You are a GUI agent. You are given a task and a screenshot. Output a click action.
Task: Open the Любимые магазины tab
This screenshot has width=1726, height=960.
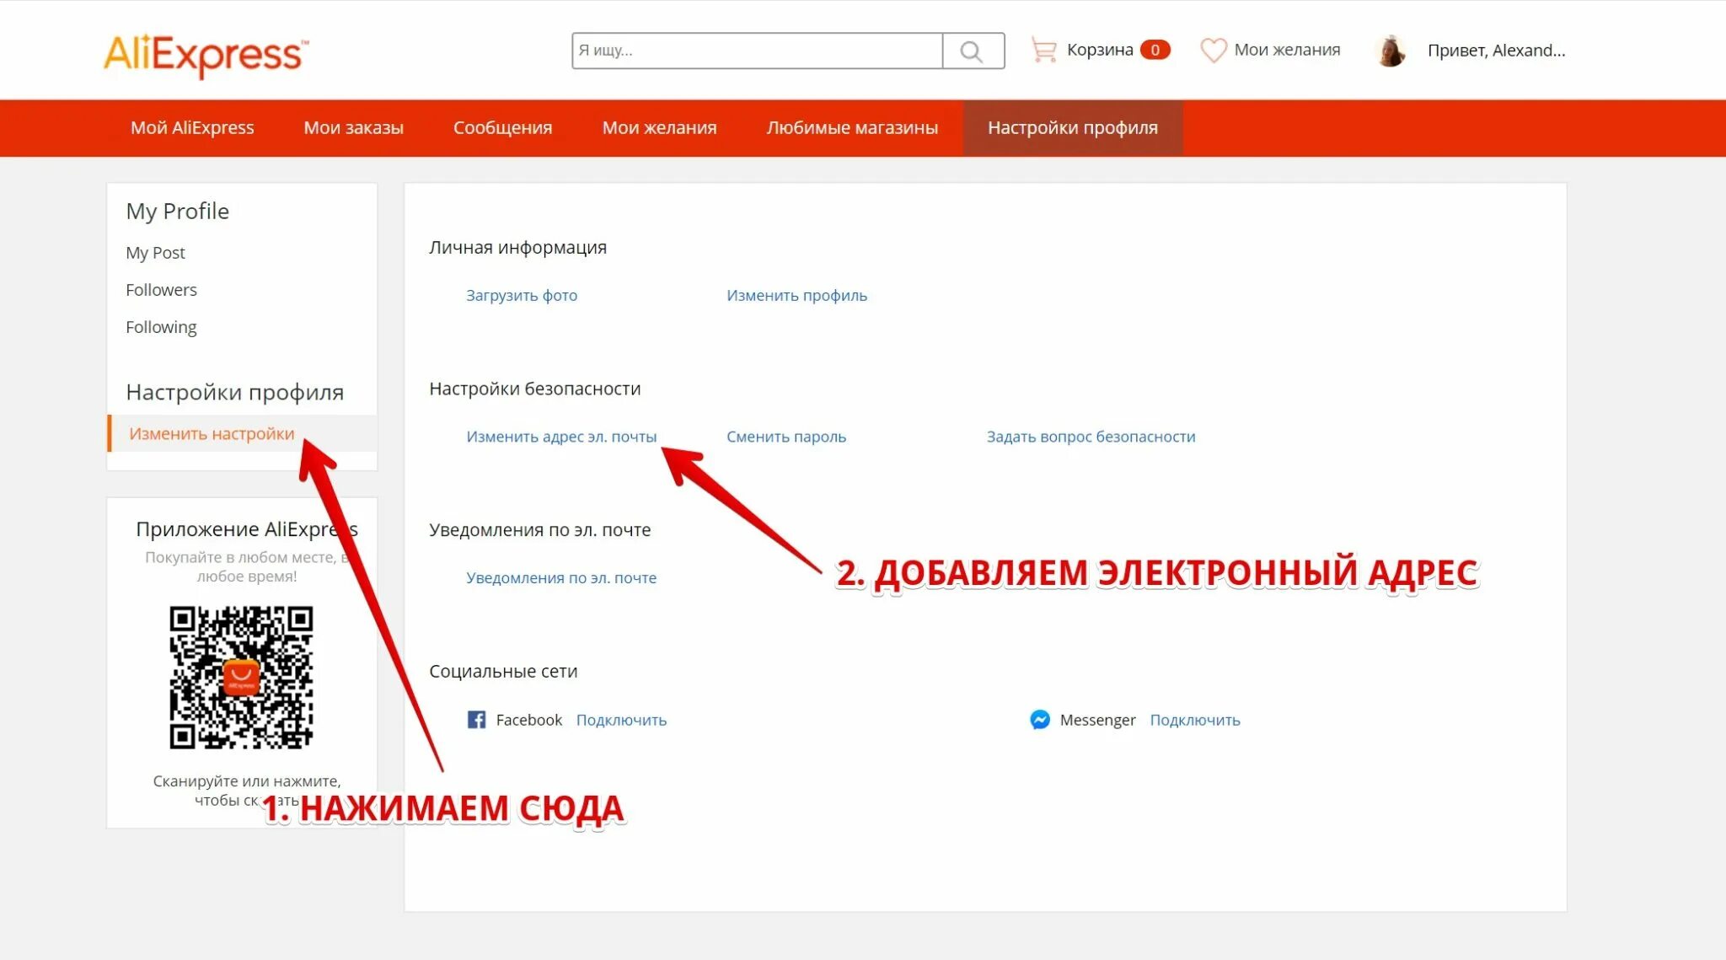tap(852, 127)
